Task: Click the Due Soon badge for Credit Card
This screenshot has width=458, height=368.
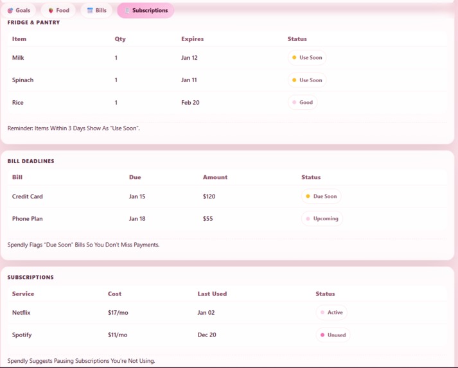Action: tap(321, 197)
